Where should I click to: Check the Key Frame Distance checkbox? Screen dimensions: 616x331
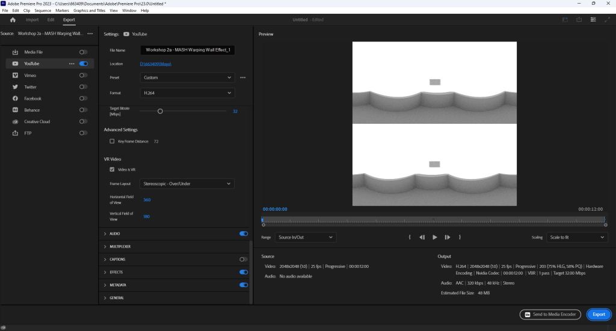112,141
